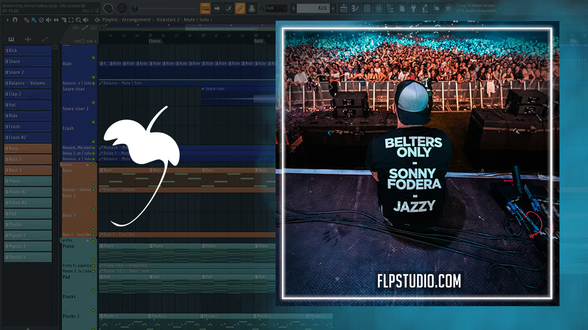588x330 pixels.
Task: Adjust the main volume knob
Action: [108, 8]
